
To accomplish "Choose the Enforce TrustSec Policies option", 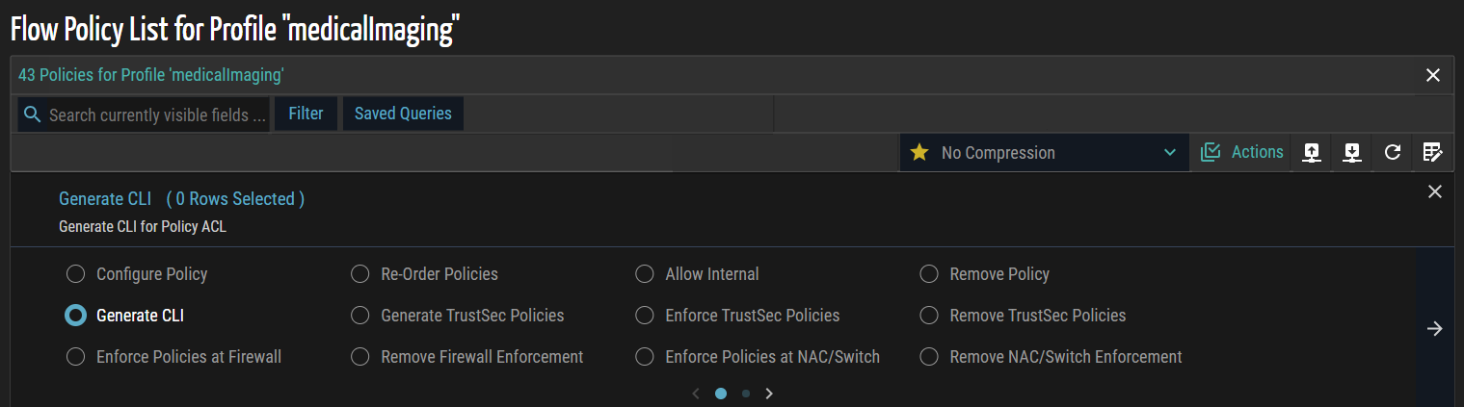I will [645, 316].
